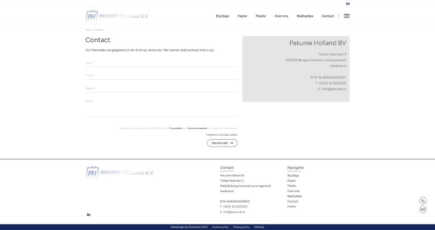
Task: Open Plastic in the header menu
Action: 261,16
